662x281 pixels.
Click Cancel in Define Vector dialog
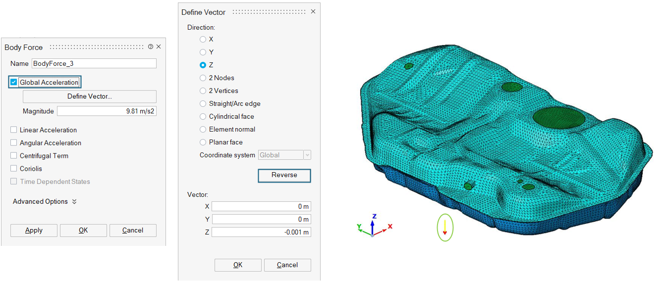pos(287,265)
